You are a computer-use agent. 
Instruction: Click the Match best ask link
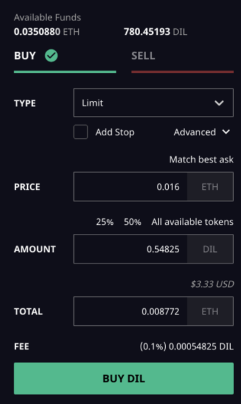[x=201, y=159]
